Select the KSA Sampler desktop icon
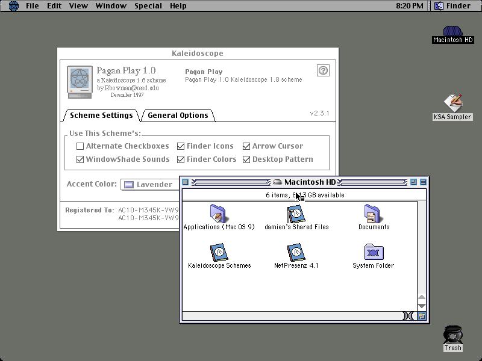The height and width of the screenshot is (361, 482). (452, 103)
